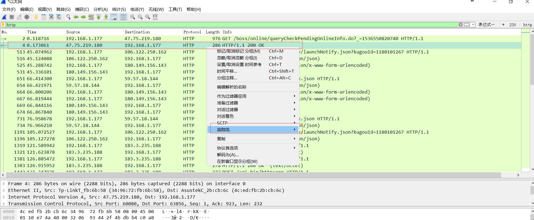The height and width of the screenshot is (220, 534).
Task: Adjust columns to fit content icon
Action: [155, 17]
